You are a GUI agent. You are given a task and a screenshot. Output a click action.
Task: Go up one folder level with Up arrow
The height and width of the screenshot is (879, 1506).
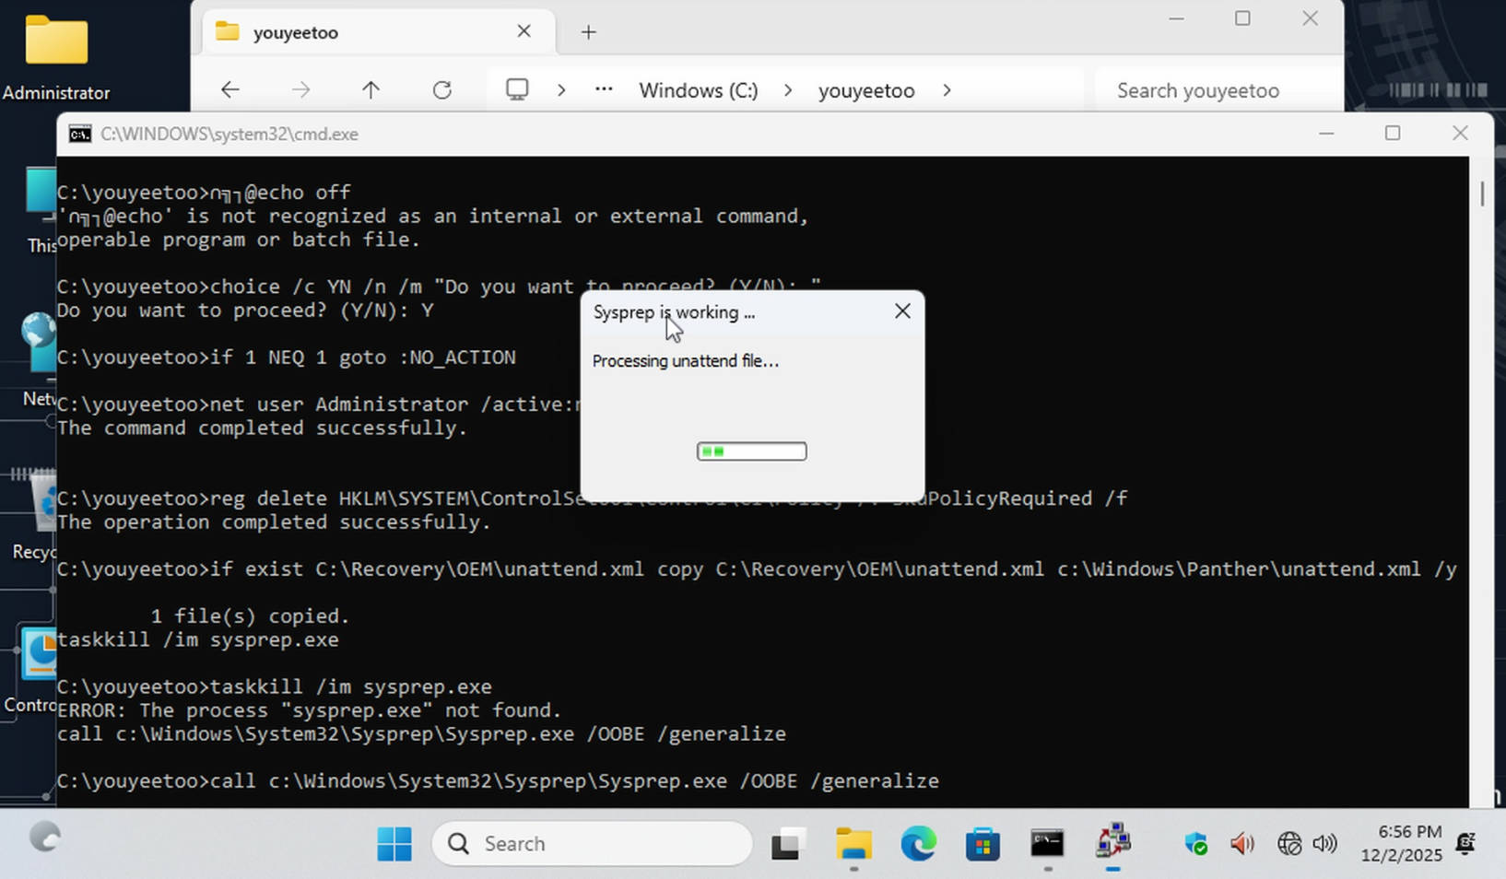coord(371,90)
